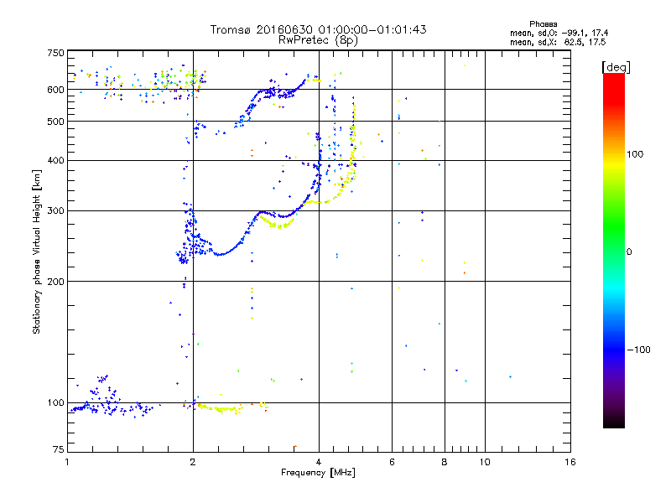Viewport: 671px width, 503px height.
Task: Click the '-100' colorbar tick label
Action: pos(638,350)
